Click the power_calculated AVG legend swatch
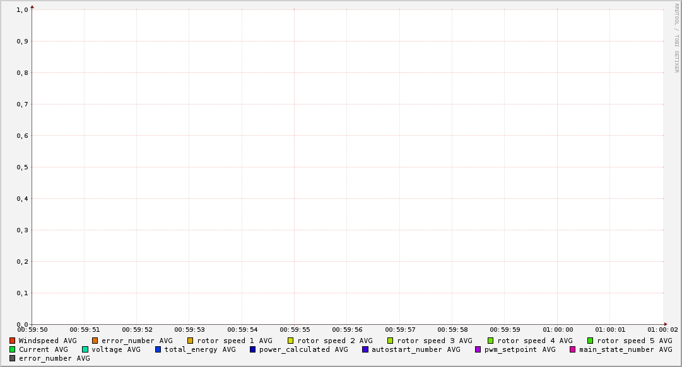The image size is (682, 367). pos(253,349)
